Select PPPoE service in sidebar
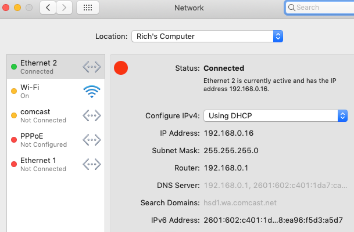The image size is (354, 232). 56,140
